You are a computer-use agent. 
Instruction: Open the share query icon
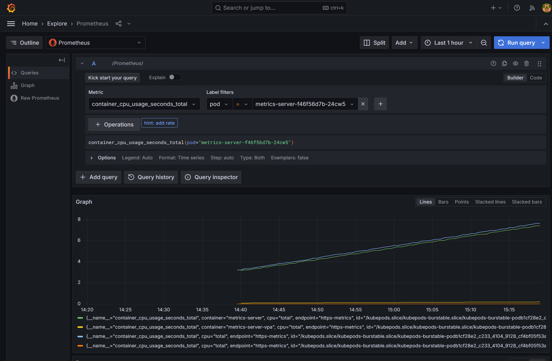118,24
